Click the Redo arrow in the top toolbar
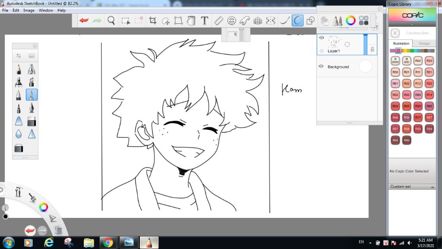This screenshot has width=442, height=249. pyautogui.click(x=97, y=20)
